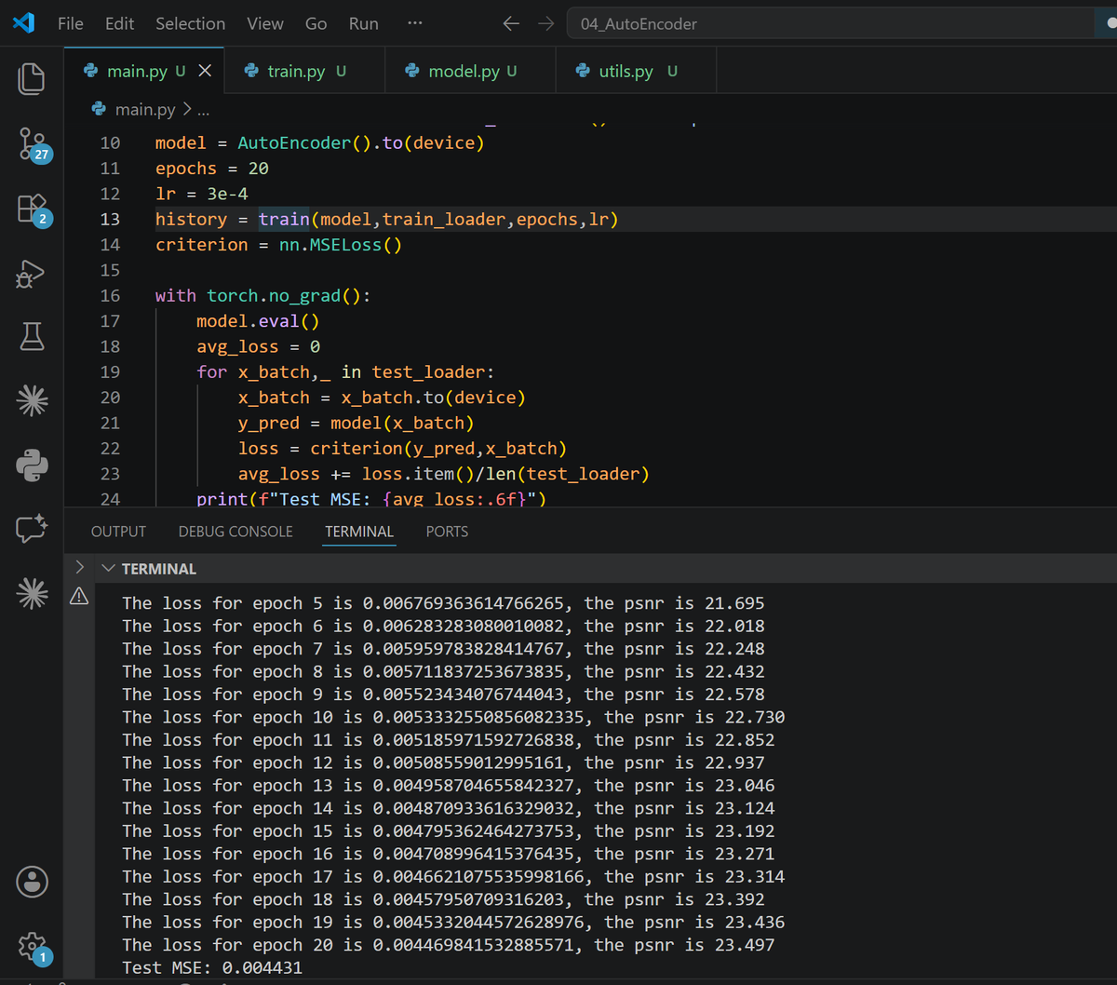Click terminal line for epoch 15
1117x985 pixels.
[x=448, y=831]
